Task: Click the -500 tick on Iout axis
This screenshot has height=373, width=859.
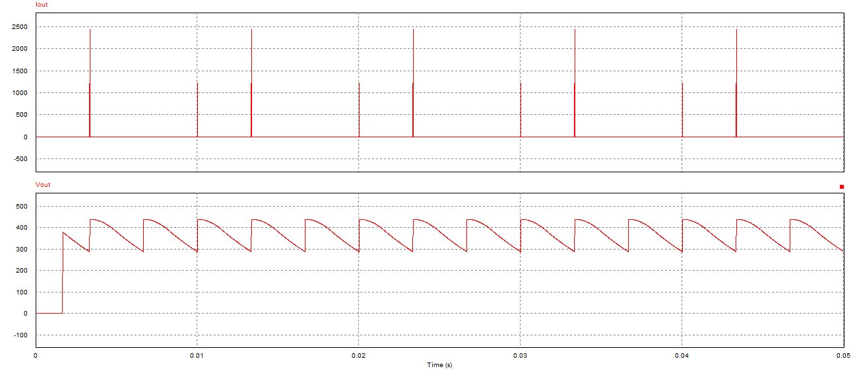Action: coord(20,159)
